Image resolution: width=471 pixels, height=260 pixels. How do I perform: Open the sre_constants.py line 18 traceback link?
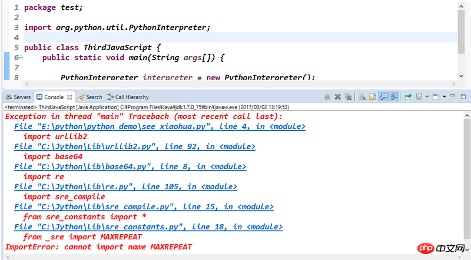point(148,227)
